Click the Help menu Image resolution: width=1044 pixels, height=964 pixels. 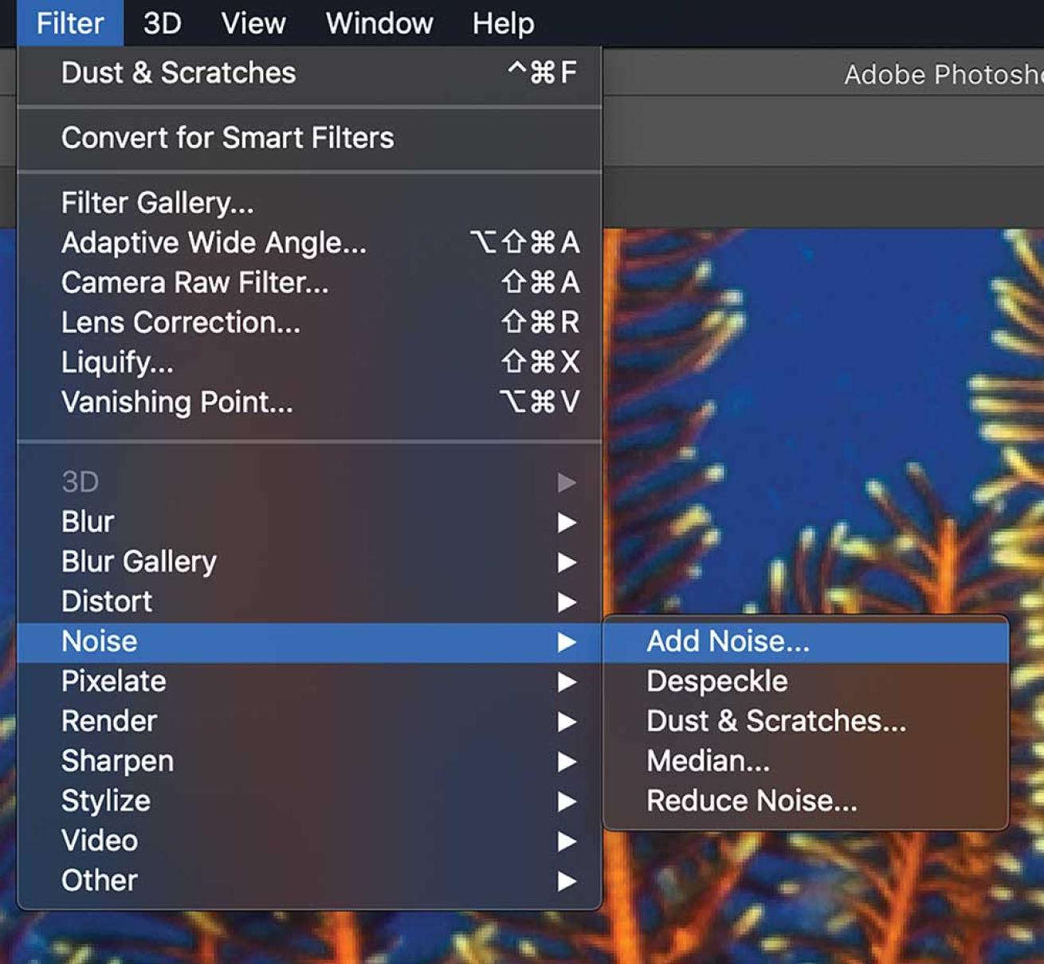tap(503, 23)
